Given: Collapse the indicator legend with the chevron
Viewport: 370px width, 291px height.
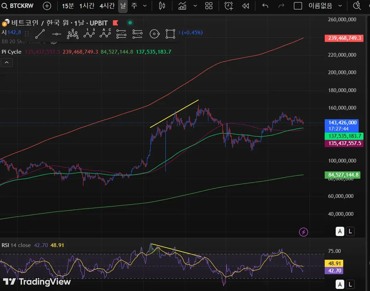Looking at the screenshot, I should (x=7, y=63).
